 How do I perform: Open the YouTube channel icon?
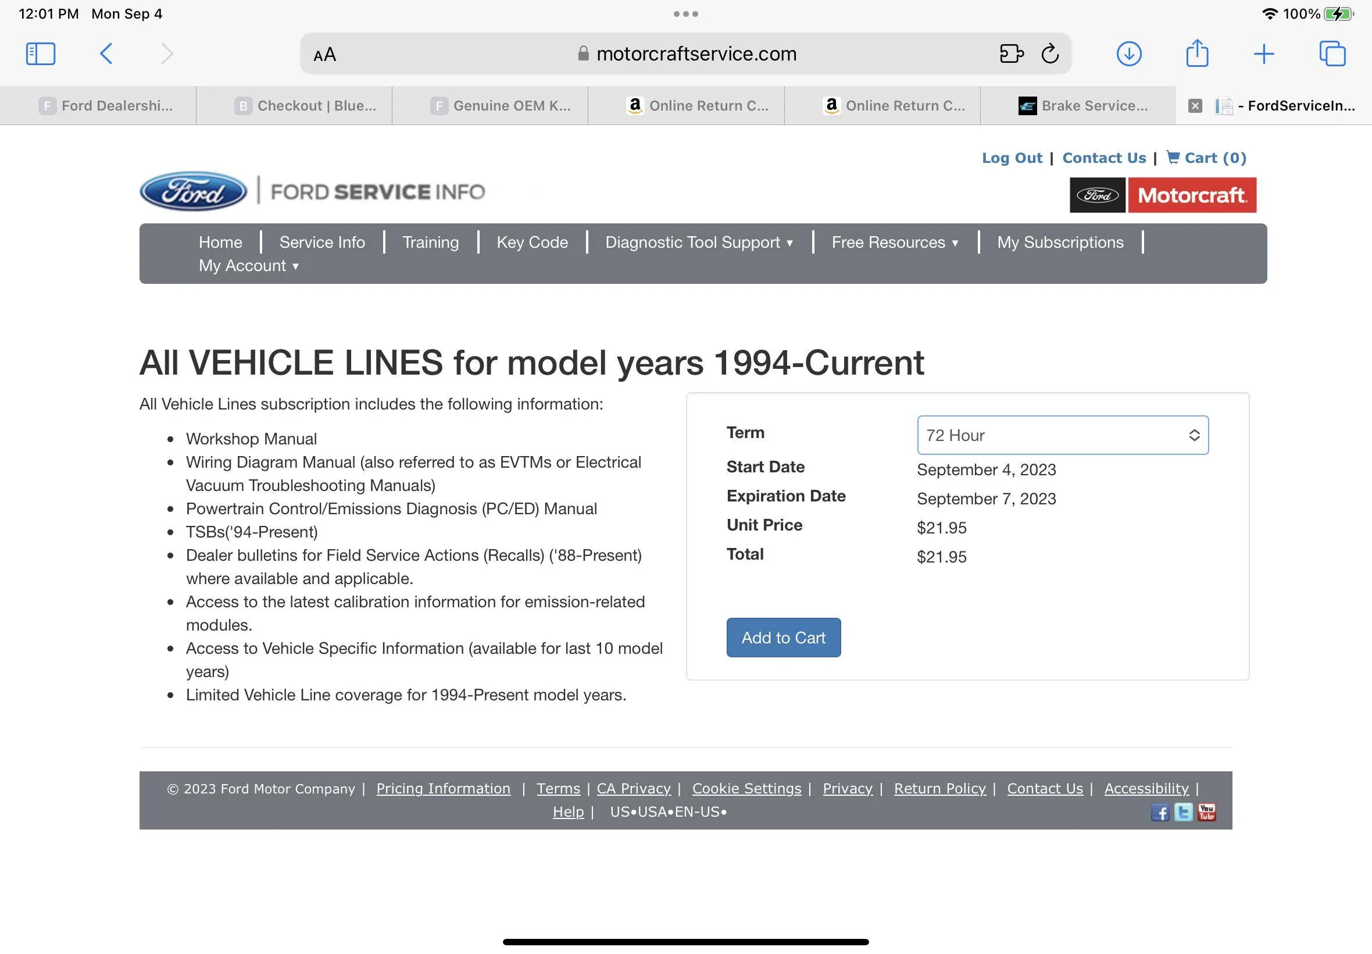(1206, 812)
